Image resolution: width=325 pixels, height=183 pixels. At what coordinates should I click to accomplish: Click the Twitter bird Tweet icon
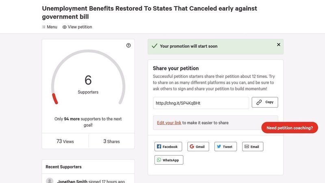tap(219, 147)
